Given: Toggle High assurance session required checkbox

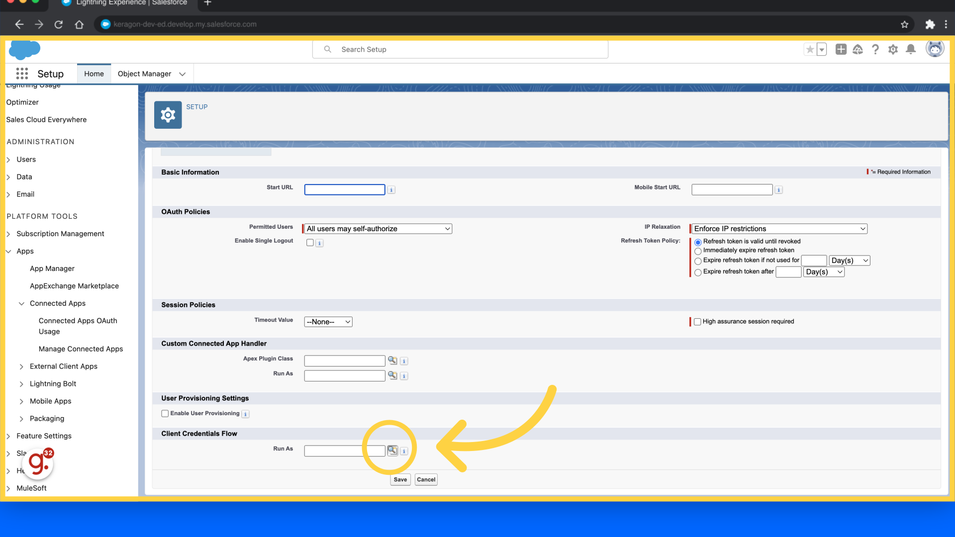Looking at the screenshot, I should coord(697,322).
